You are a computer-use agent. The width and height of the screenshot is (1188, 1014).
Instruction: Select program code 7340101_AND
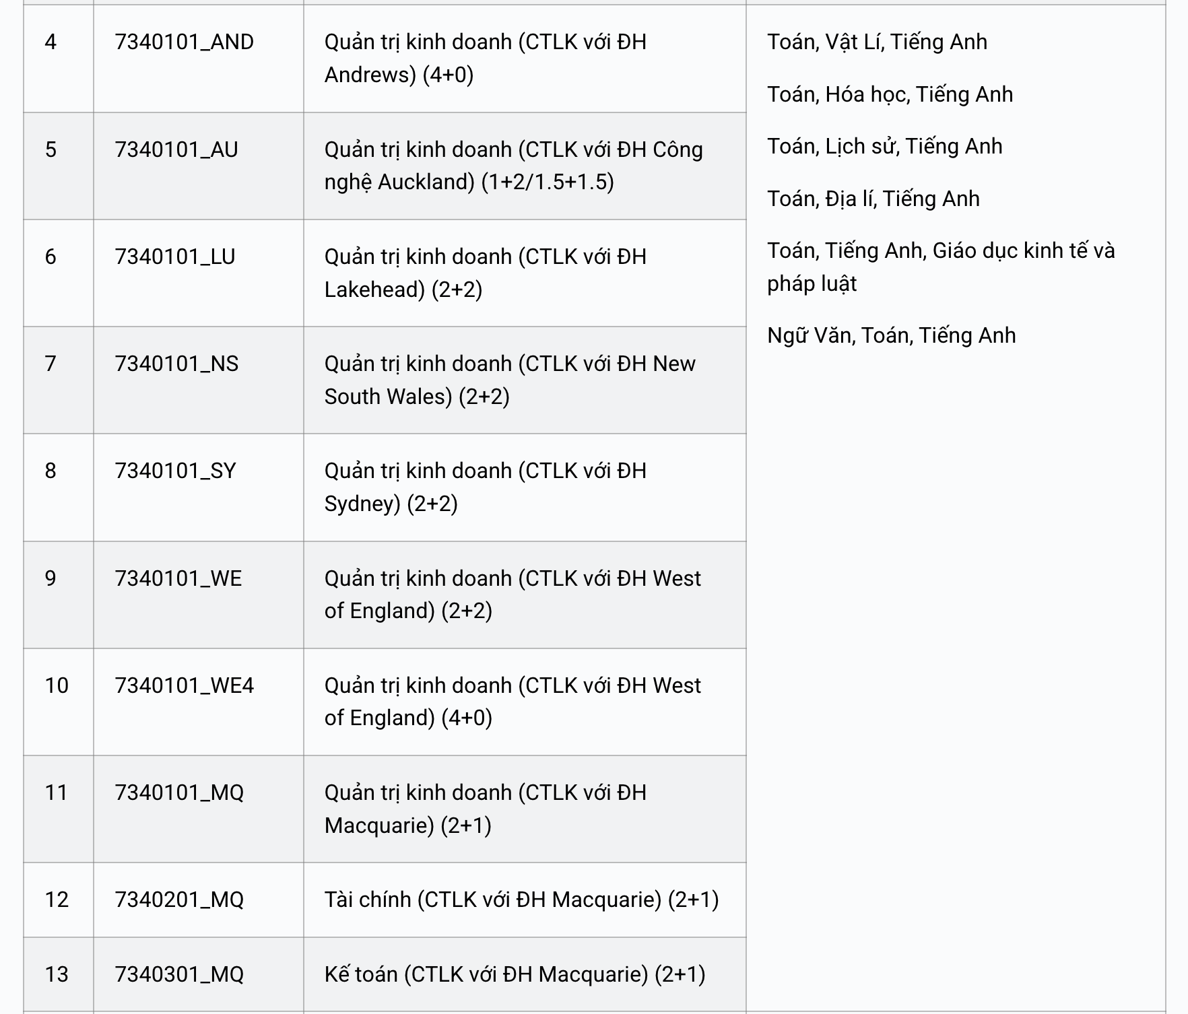184,42
